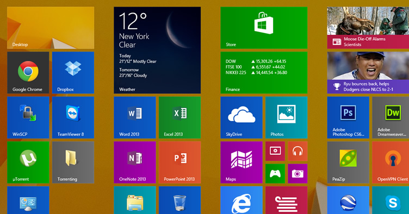Open the Reading List tile

pos(287,200)
